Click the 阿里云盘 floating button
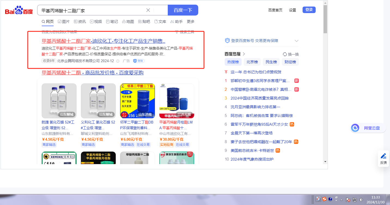This screenshot has height=205, width=390. pyautogui.click(x=368, y=128)
